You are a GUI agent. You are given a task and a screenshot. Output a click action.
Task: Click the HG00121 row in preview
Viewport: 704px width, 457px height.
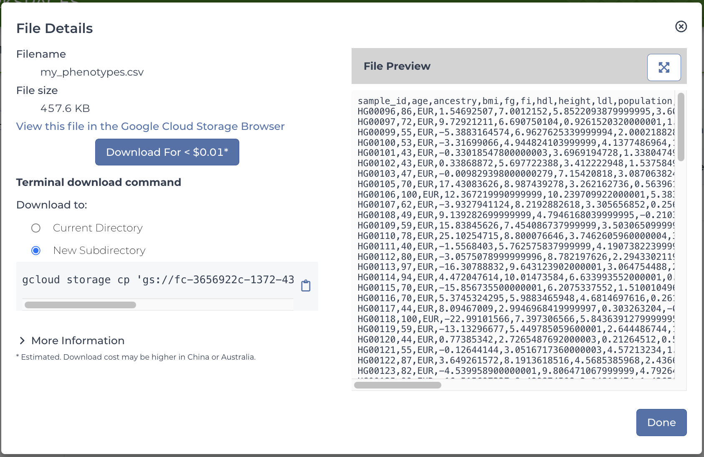pyautogui.click(x=516, y=350)
